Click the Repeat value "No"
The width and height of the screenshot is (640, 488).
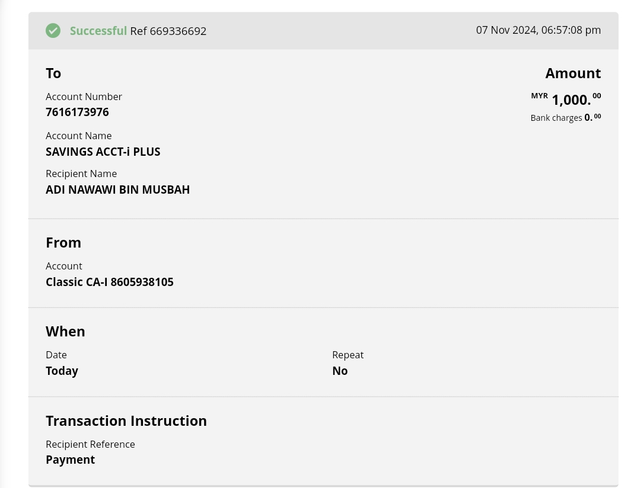point(340,371)
